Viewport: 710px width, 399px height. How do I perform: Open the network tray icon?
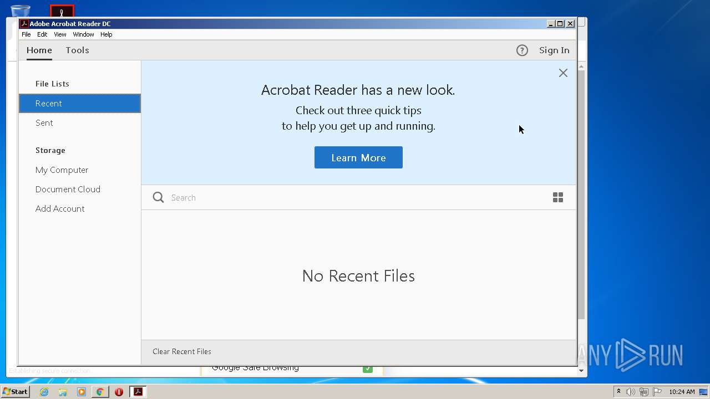point(644,392)
